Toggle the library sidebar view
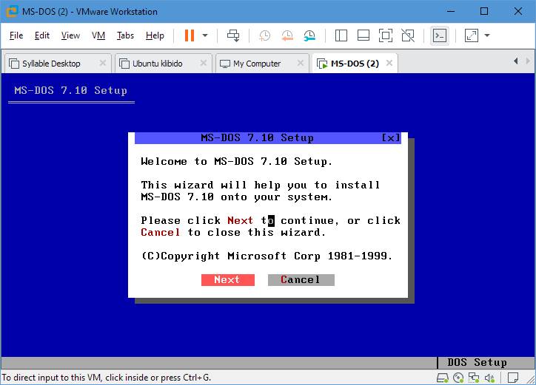 click(x=341, y=35)
